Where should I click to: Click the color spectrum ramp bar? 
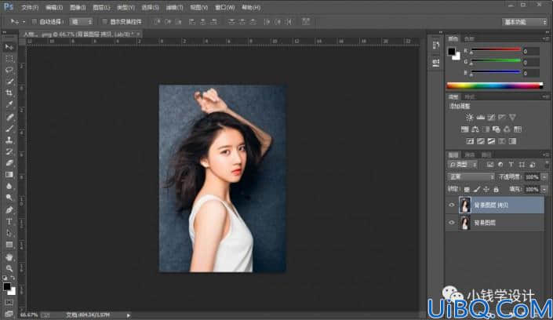click(495, 85)
